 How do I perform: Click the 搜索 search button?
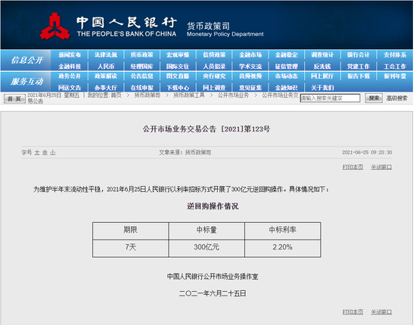374,98
